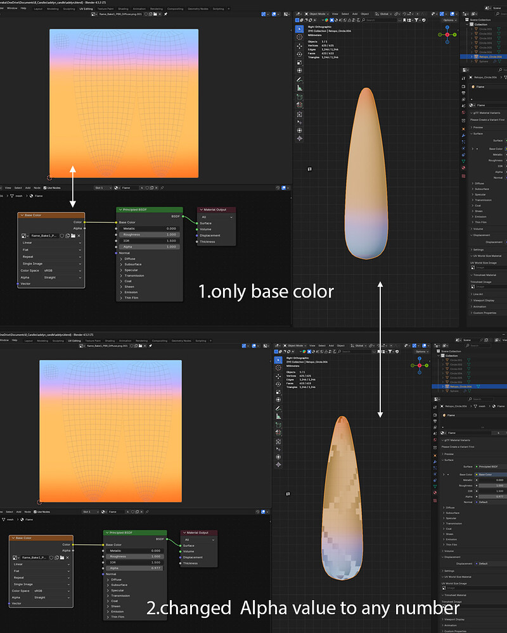This screenshot has width=507, height=633.
Task: Activate the Rotate tool in lower viewport
Action: tap(278, 384)
